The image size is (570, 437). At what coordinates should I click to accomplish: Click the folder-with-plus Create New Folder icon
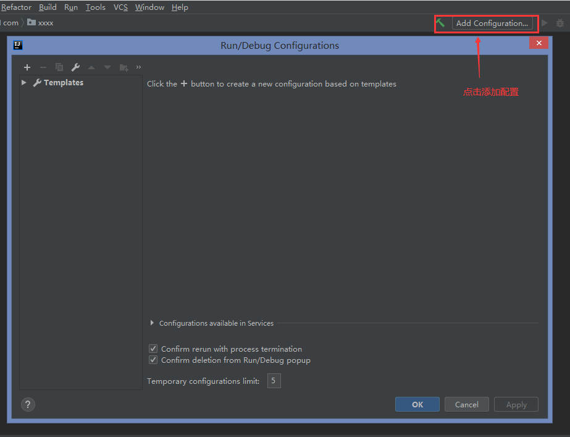tap(124, 67)
